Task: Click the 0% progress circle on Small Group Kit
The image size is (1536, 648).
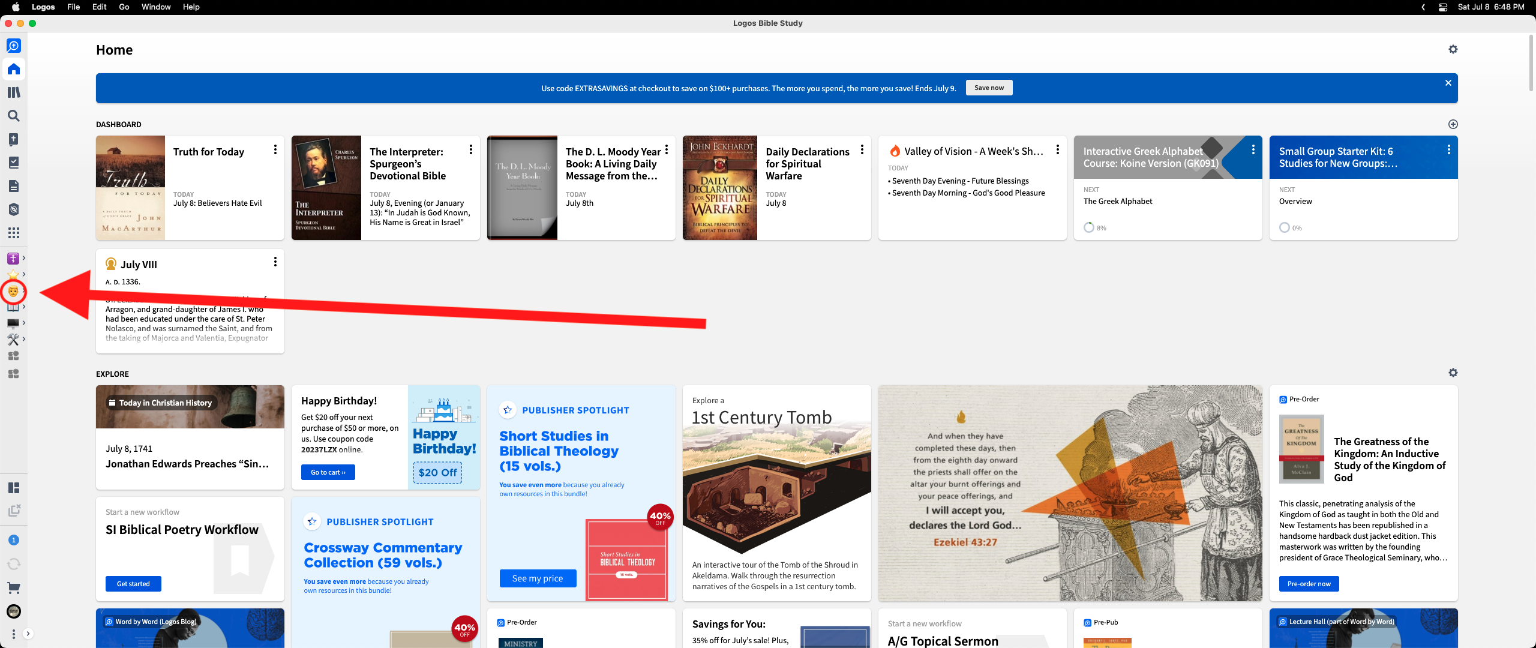Action: click(x=1284, y=227)
